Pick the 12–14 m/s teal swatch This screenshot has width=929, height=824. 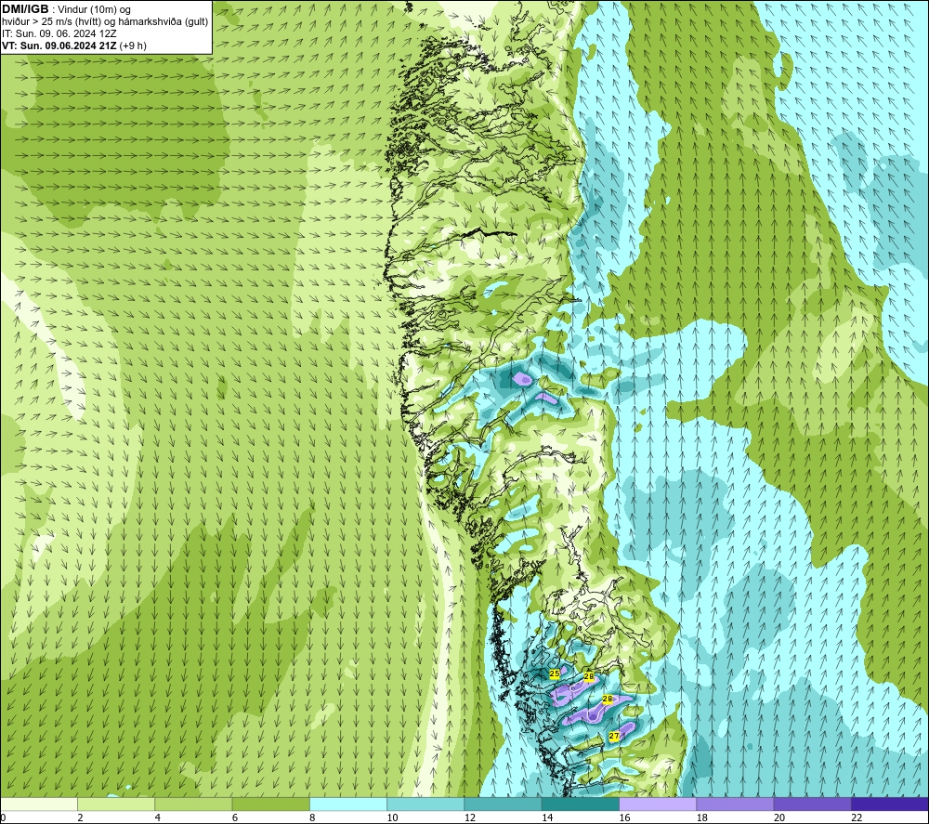coord(503,804)
